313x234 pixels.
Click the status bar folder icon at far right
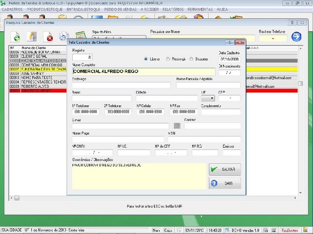pyautogui.click(x=305, y=230)
